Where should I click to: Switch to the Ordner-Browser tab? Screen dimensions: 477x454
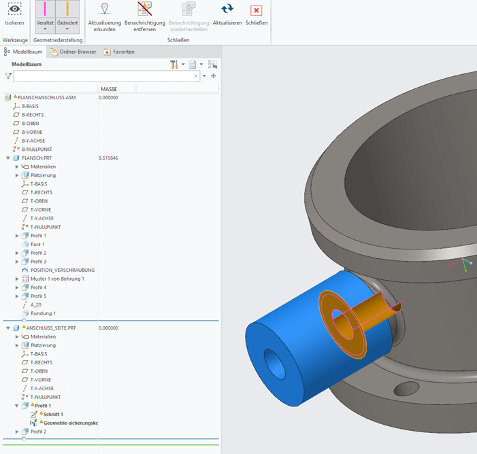coord(73,52)
